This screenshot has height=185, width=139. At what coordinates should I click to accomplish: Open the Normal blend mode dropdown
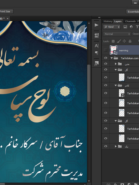tap(117, 34)
